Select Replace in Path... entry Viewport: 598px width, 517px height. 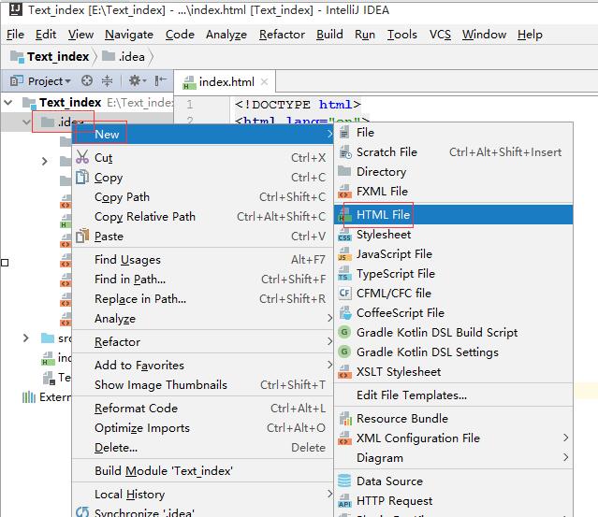coord(202,298)
